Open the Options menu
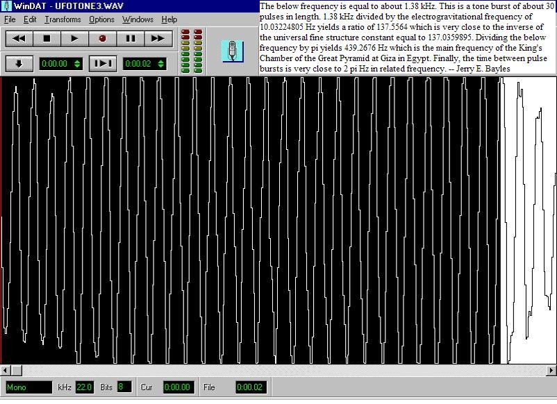This screenshot has width=557, height=404. click(x=101, y=19)
